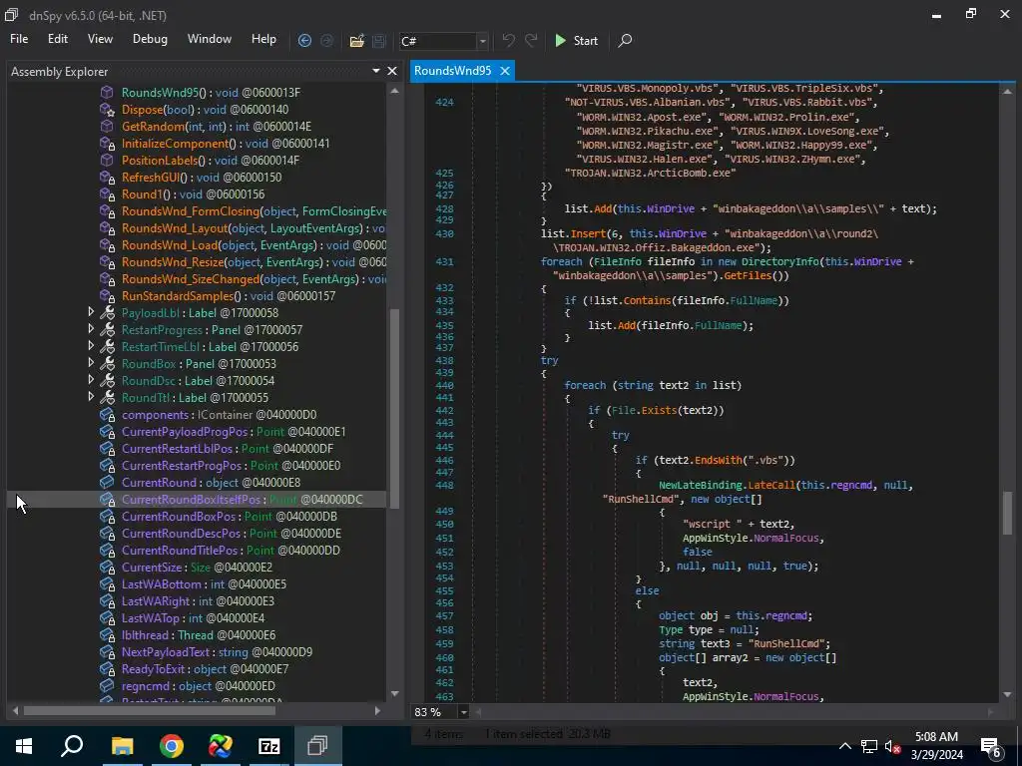
Task: Expand the RoundDsc property node
Action: pyautogui.click(x=91, y=380)
